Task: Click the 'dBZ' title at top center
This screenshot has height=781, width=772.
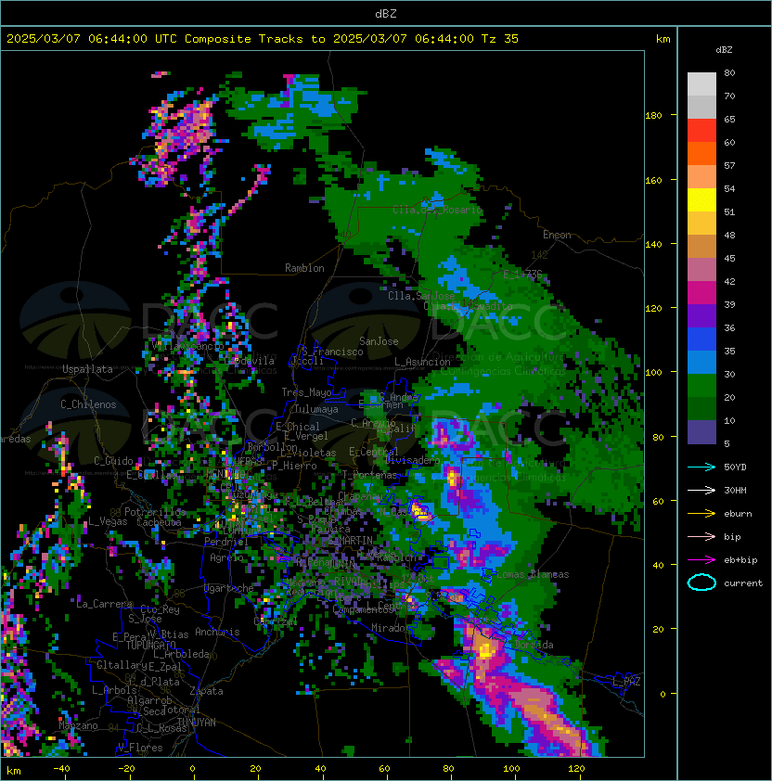Action: [x=386, y=13]
